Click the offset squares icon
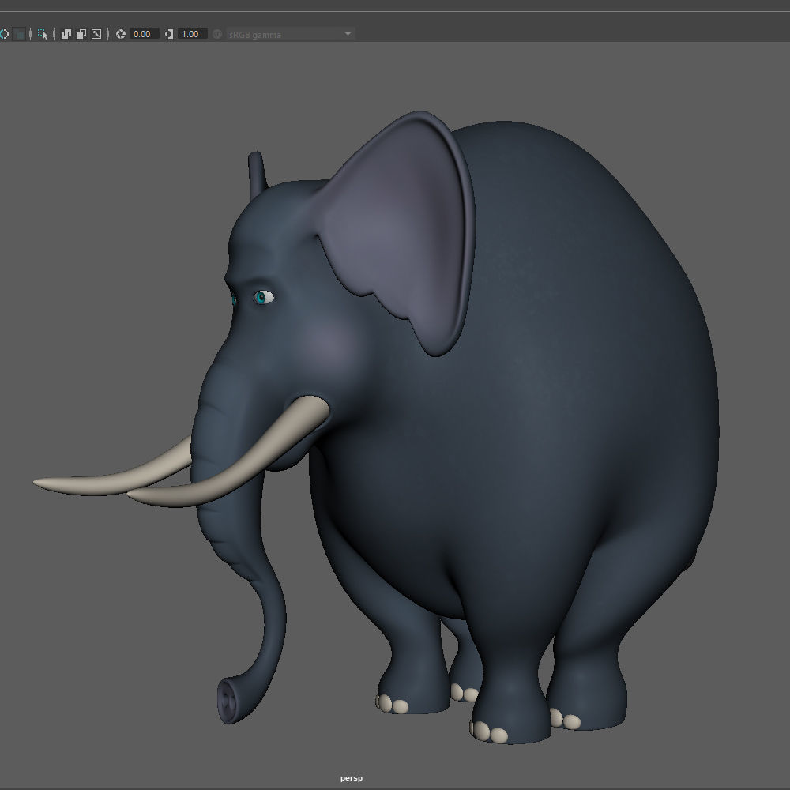This screenshot has height=790, width=790. pyautogui.click(x=81, y=34)
